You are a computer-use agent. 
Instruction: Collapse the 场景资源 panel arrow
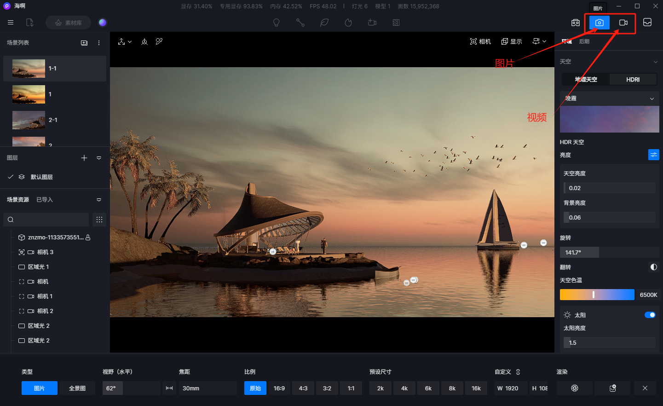(99, 200)
